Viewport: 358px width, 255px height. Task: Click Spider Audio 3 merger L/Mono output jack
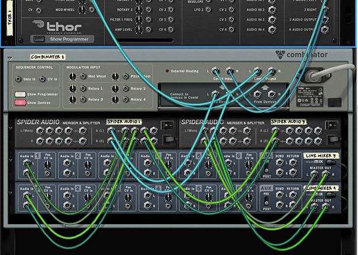click(x=247, y=130)
